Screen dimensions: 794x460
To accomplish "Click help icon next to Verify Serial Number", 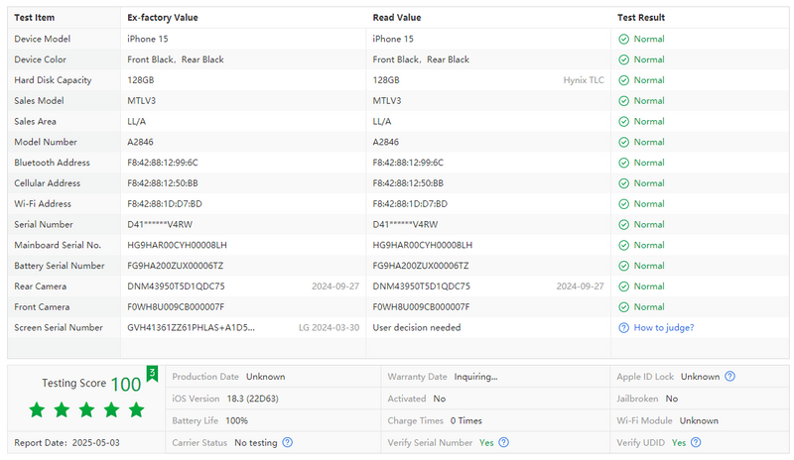I will pos(503,442).
